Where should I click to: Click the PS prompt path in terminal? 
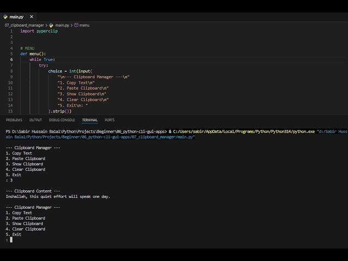(86, 132)
